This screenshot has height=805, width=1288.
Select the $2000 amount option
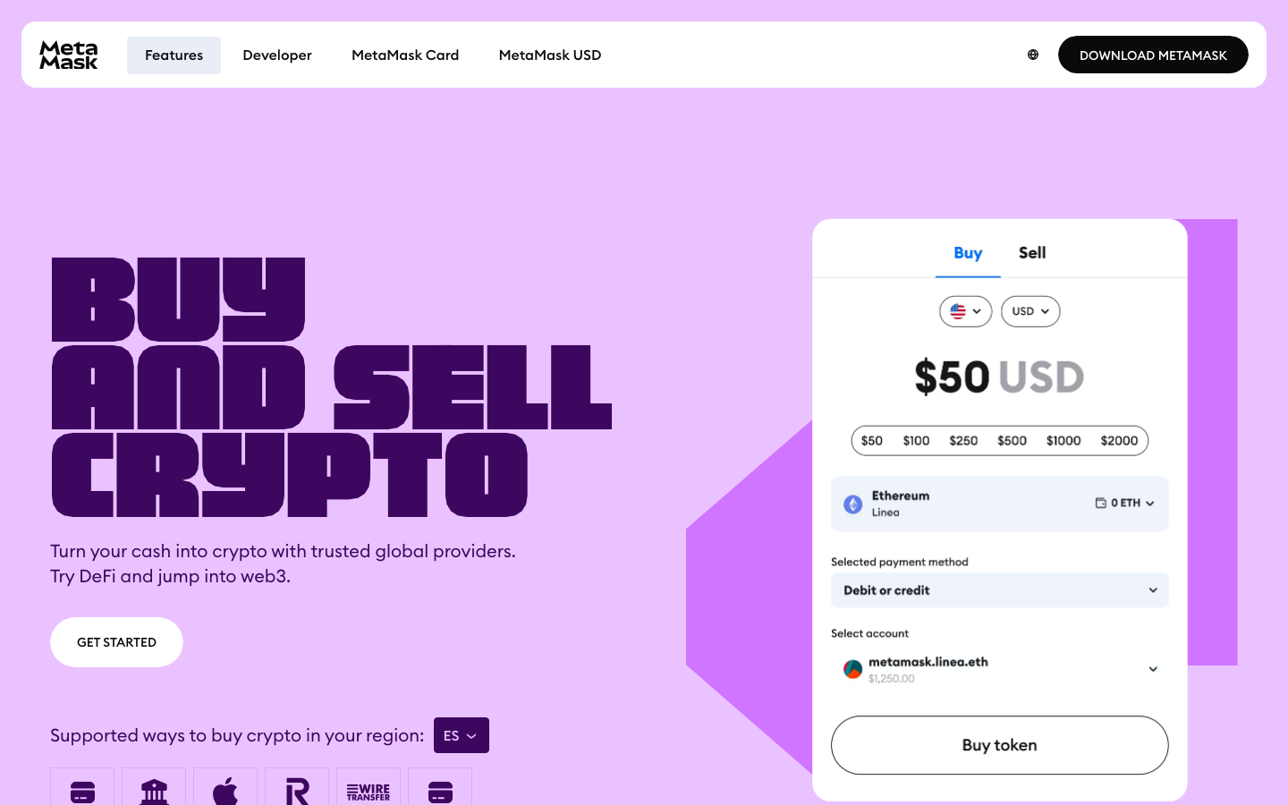click(x=1118, y=440)
